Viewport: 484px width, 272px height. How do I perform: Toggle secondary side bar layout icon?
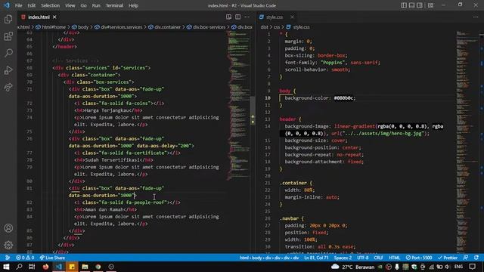[x=420, y=5]
